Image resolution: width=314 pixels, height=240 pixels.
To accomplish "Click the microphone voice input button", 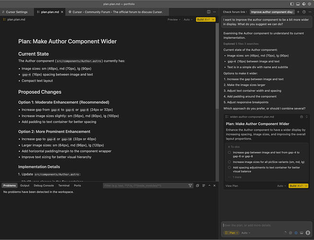I will [x=308, y=233].
